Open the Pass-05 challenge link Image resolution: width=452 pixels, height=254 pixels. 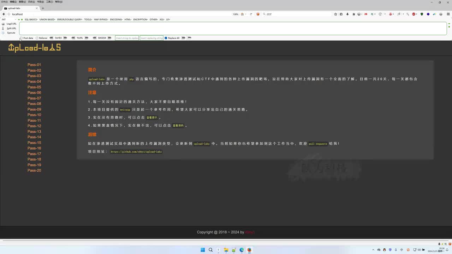(x=34, y=87)
